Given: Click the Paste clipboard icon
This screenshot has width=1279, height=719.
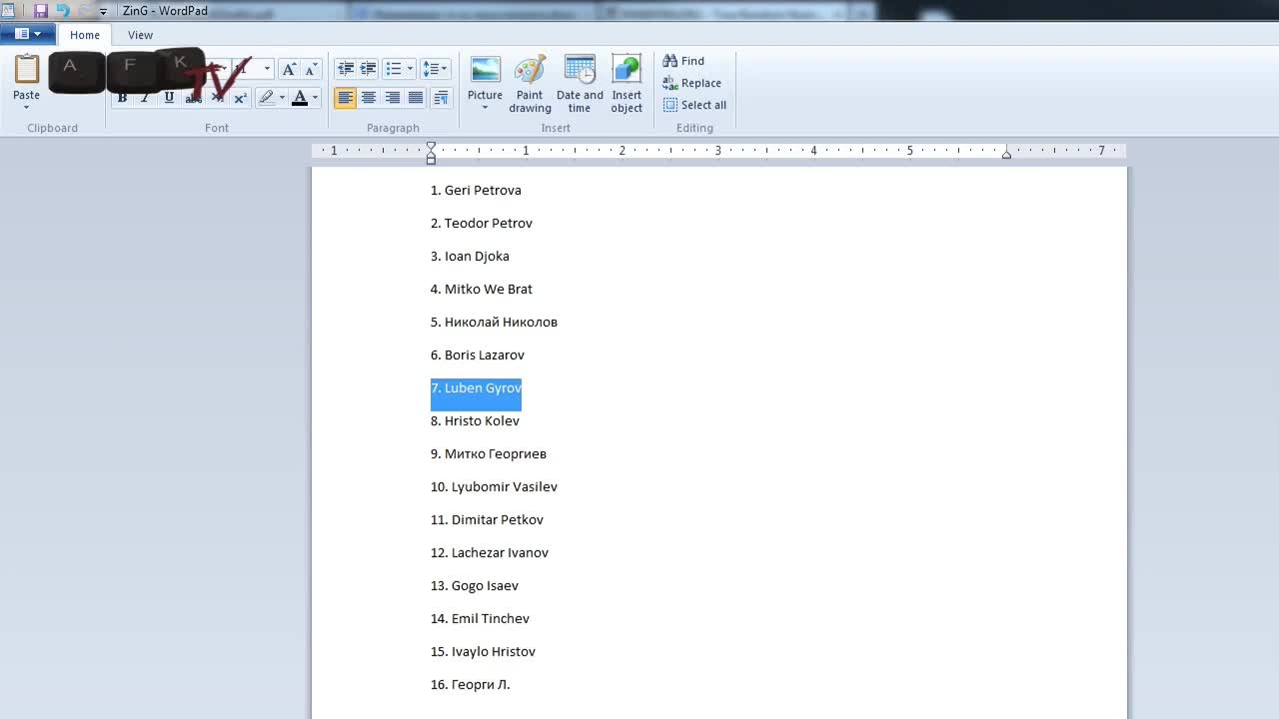Looking at the screenshot, I should [27, 69].
